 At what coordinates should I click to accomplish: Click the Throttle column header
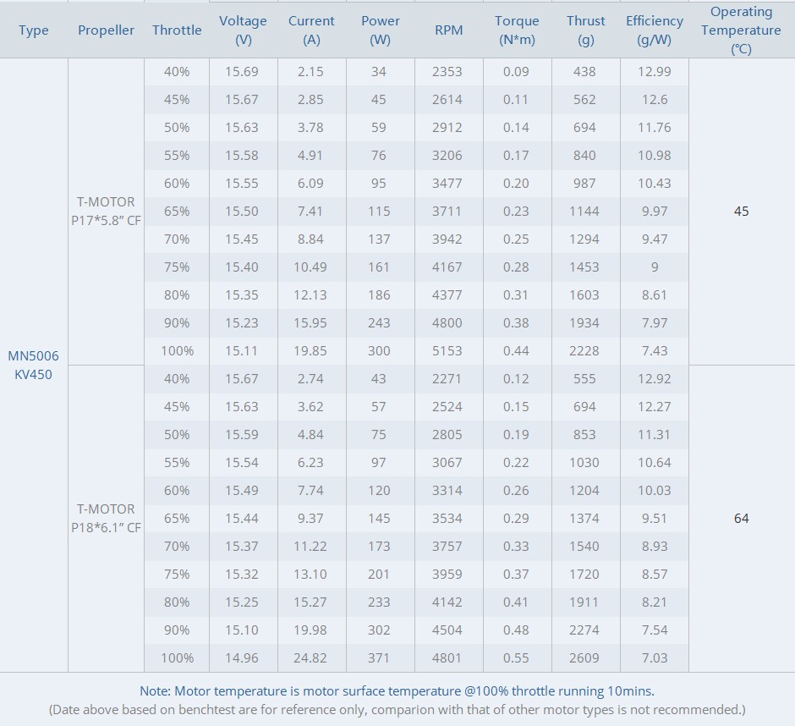177,30
